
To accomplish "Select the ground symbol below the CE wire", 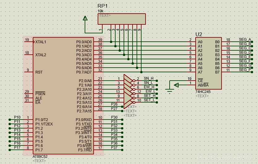I will click(170, 91).
